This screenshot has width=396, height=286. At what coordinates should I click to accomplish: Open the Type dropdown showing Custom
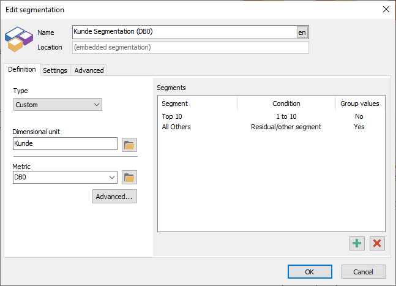coord(58,105)
